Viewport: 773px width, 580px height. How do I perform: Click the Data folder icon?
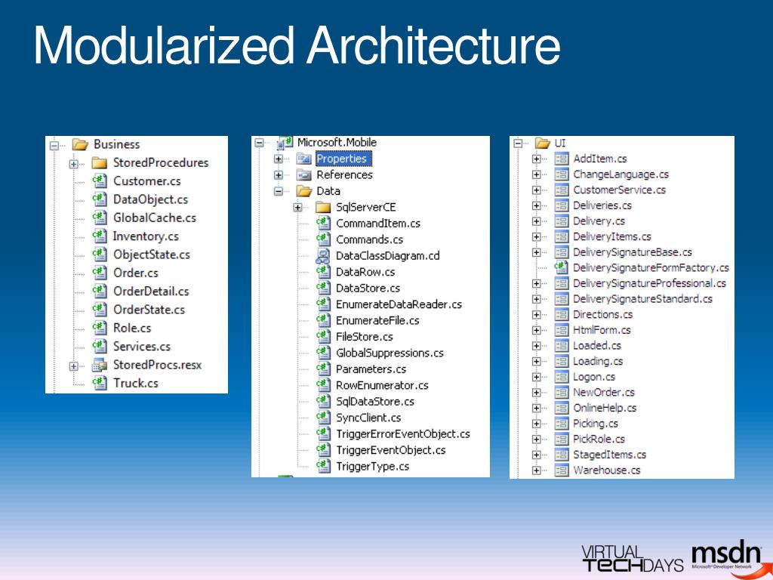point(304,191)
